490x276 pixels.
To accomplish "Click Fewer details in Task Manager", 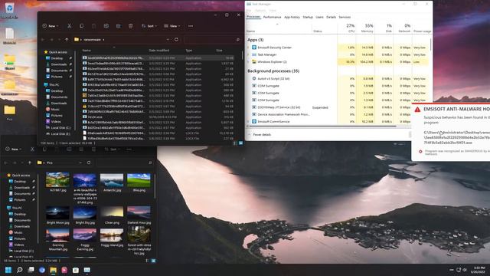I will click(x=260, y=135).
